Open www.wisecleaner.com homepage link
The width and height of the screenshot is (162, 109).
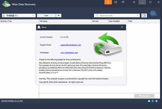[69, 53]
